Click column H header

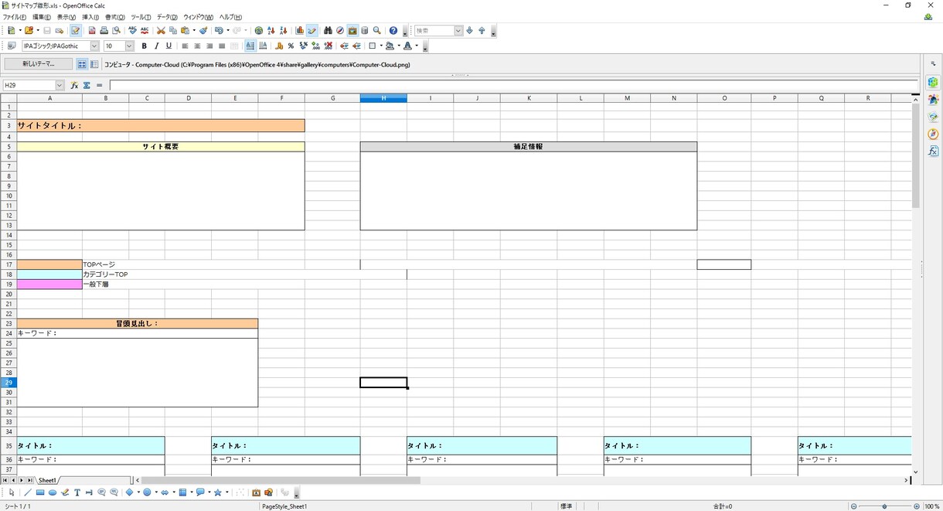pyautogui.click(x=383, y=98)
